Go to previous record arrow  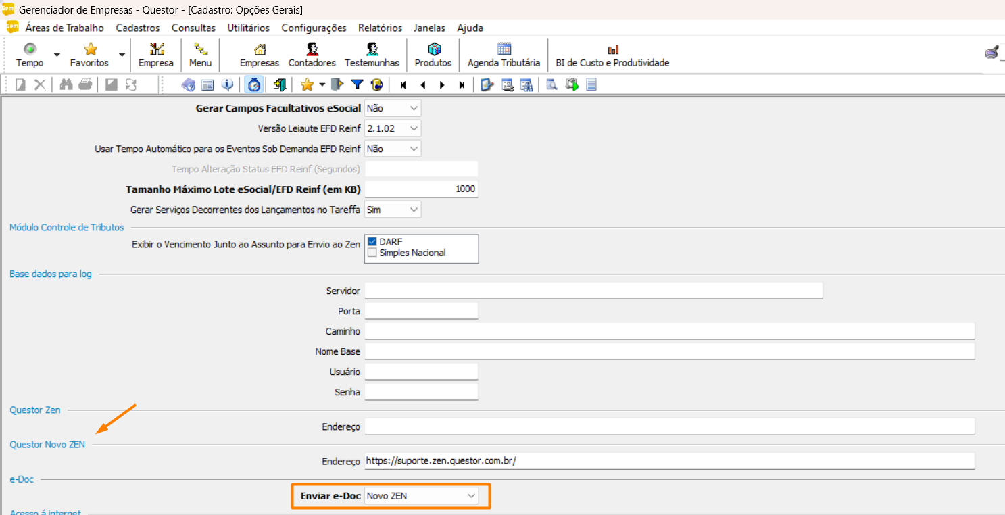click(423, 85)
